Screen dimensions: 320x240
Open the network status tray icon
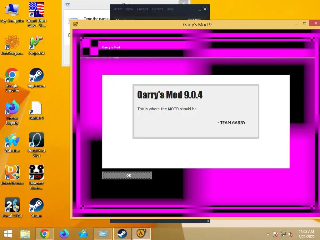pyautogui.click(x=283, y=234)
